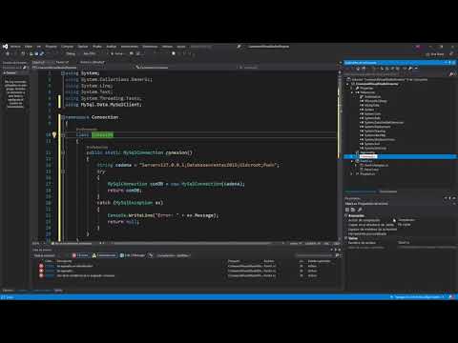The image size is (458, 343).
Task: Select Program.cs in Solution Explorer
Action: coord(367,173)
